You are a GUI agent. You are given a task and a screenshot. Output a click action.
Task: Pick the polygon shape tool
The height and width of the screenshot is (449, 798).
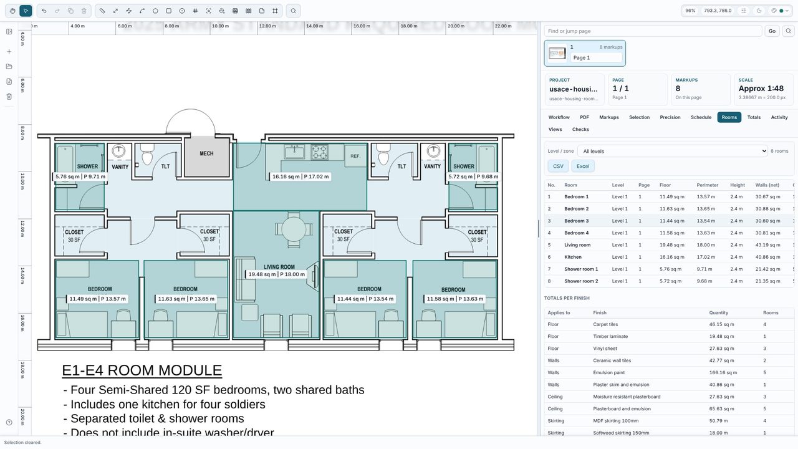(x=155, y=11)
